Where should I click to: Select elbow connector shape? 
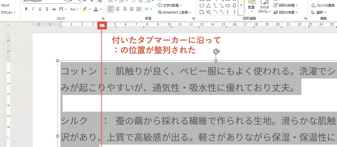pyautogui.click(x=215, y=6)
